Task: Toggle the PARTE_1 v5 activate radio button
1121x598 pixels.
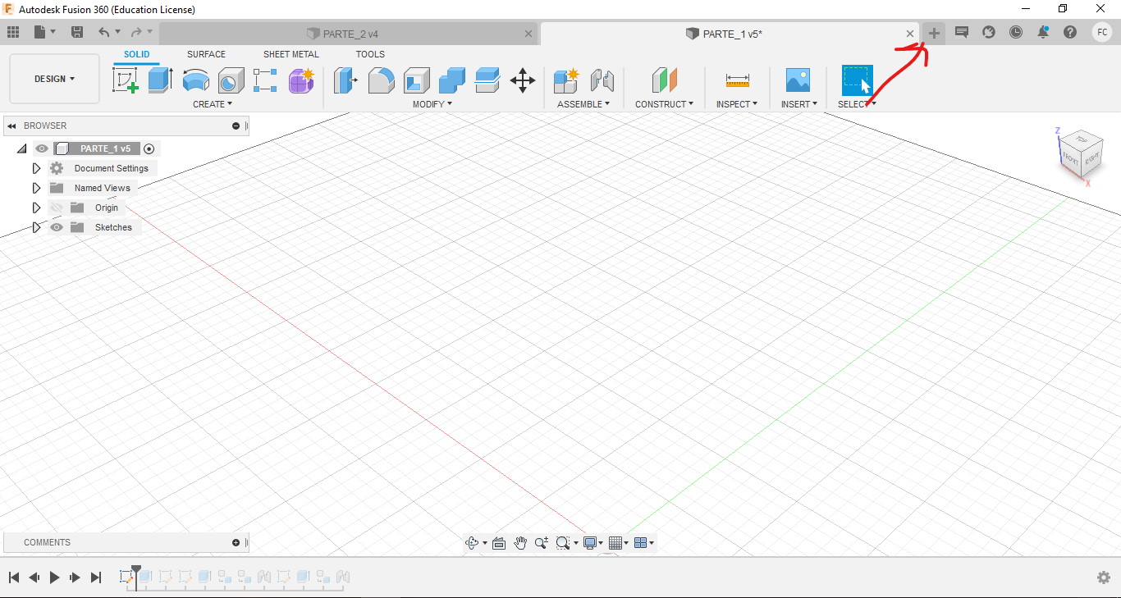Action: [x=149, y=148]
